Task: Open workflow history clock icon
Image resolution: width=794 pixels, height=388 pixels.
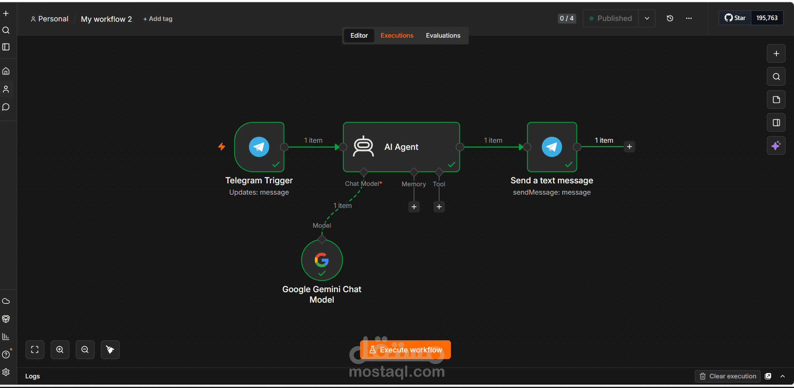Action: (670, 18)
